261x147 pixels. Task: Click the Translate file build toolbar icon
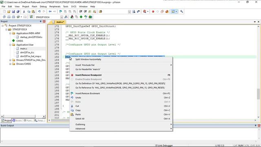click(4, 17)
